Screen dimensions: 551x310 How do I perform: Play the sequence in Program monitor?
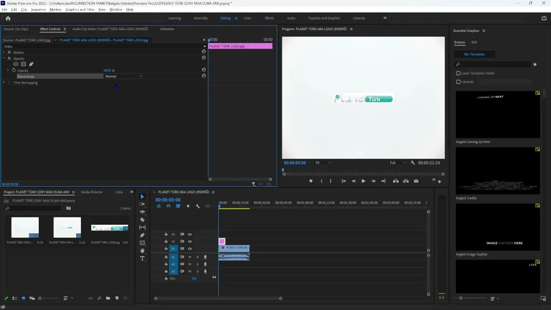coord(363,181)
